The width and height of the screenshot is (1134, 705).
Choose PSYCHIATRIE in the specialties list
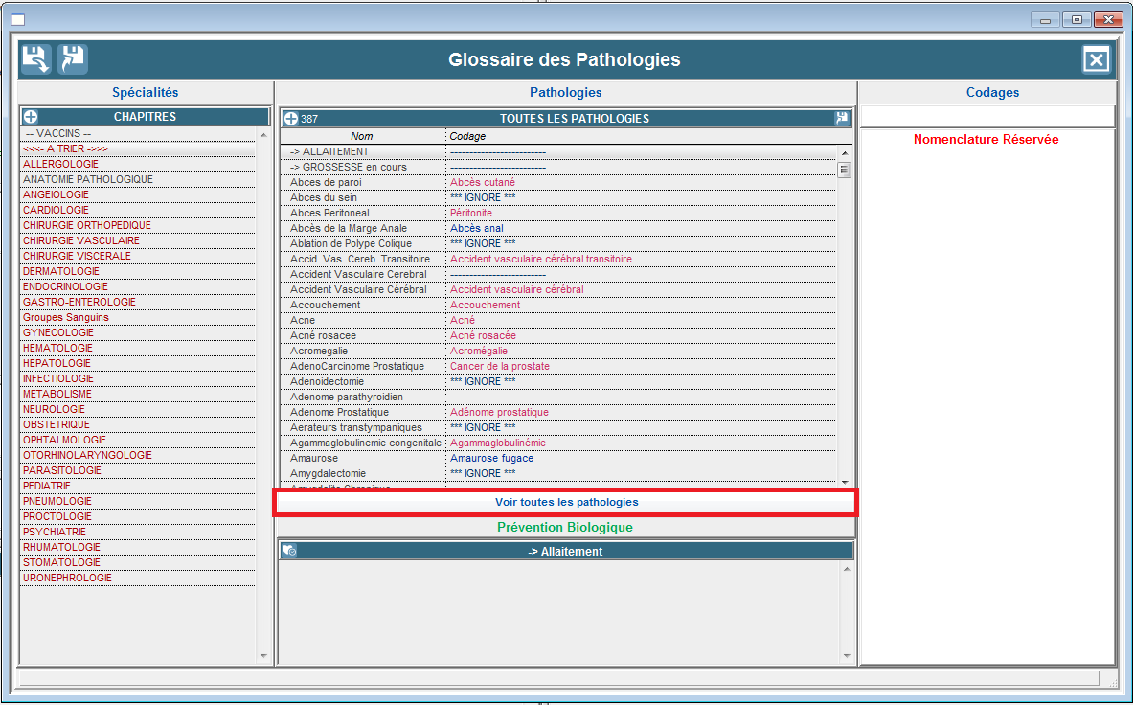click(55, 532)
